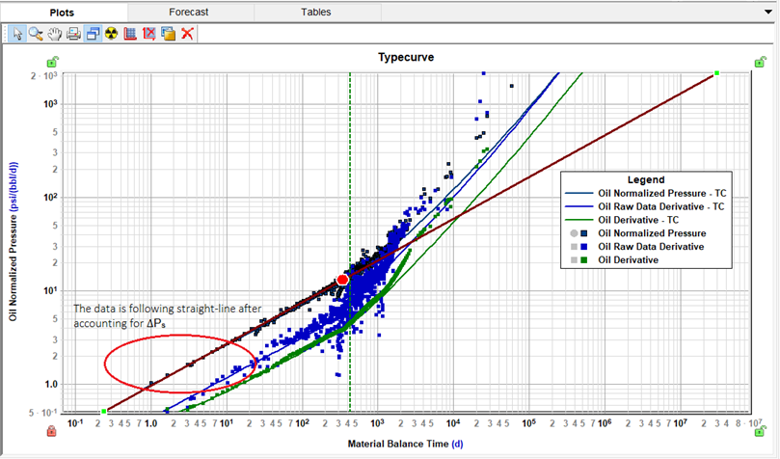Click the Oil Normalized Pressure axis label
780x459 pixels.
(x=13, y=267)
